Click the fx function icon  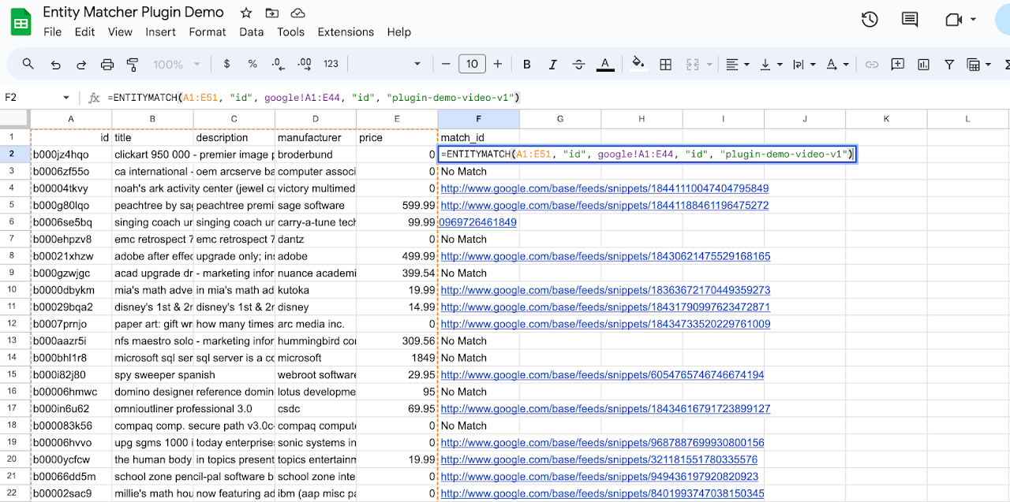point(94,98)
